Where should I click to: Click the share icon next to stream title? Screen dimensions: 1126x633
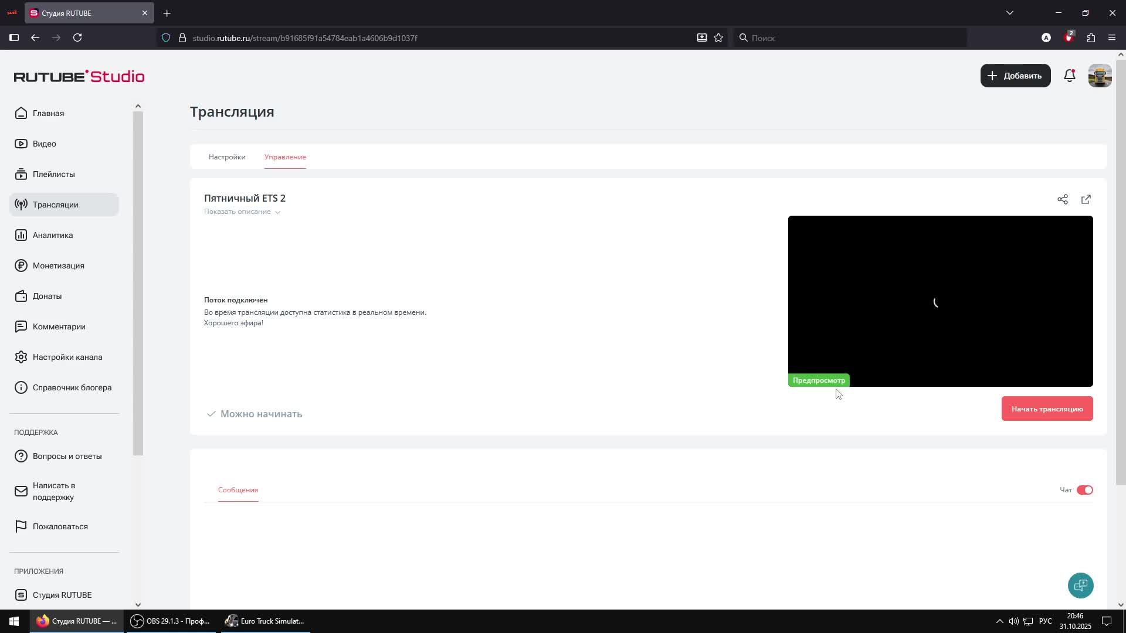pos(1062,199)
